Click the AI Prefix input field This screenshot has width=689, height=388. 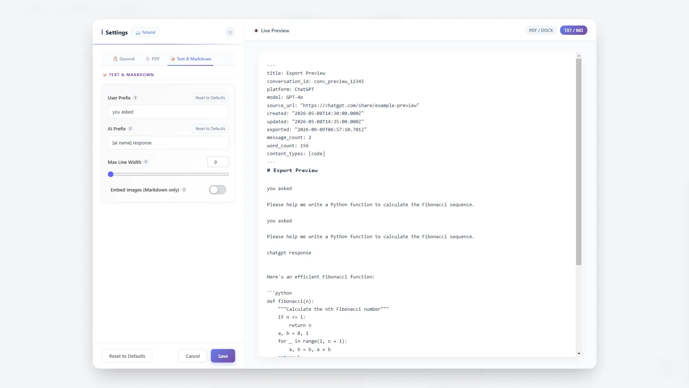[168, 143]
